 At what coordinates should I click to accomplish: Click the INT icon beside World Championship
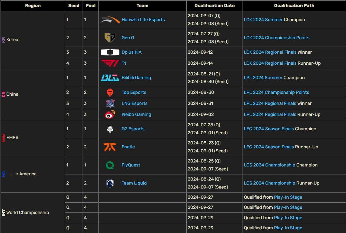pos(3,212)
